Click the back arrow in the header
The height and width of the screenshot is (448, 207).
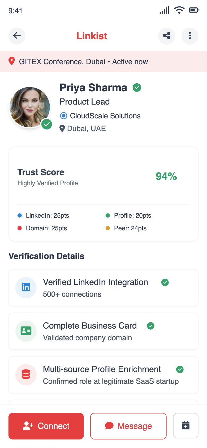17,36
